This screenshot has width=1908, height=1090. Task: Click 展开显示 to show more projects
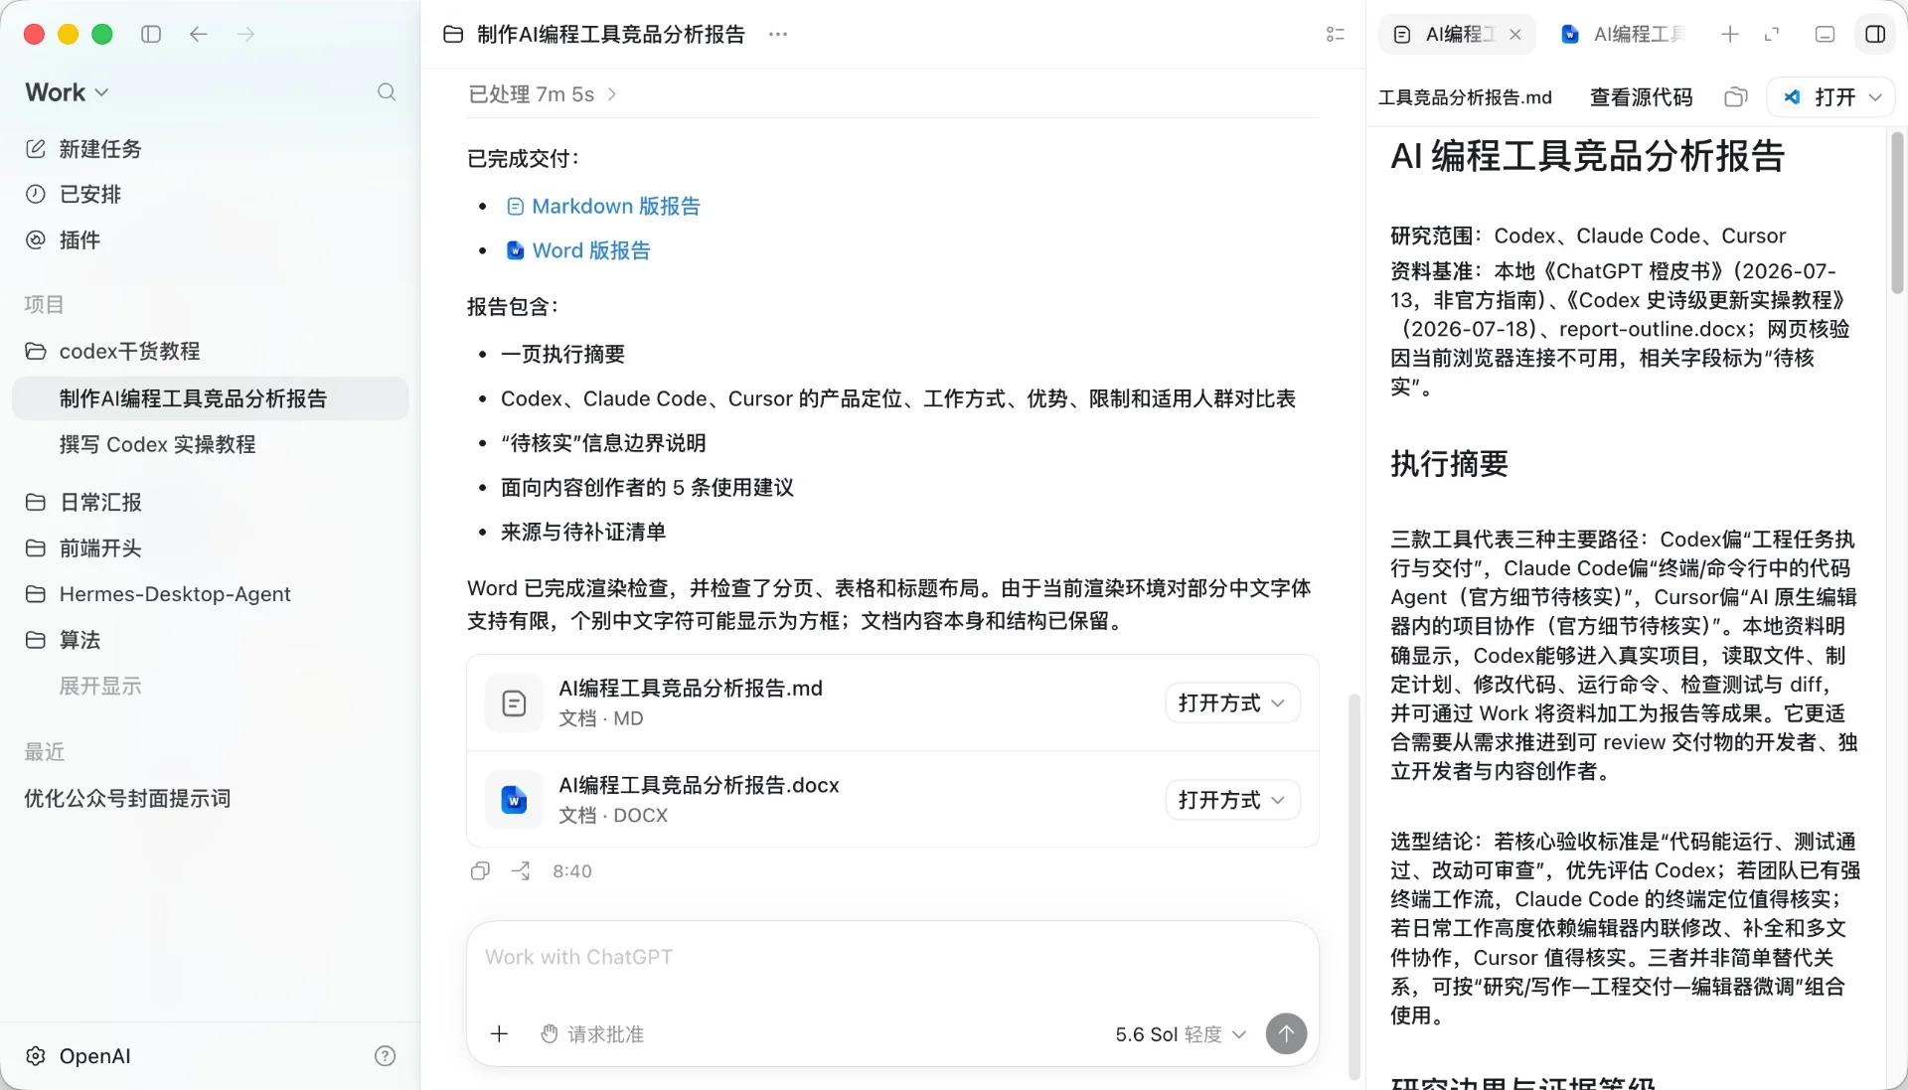pyautogui.click(x=100, y=686)
